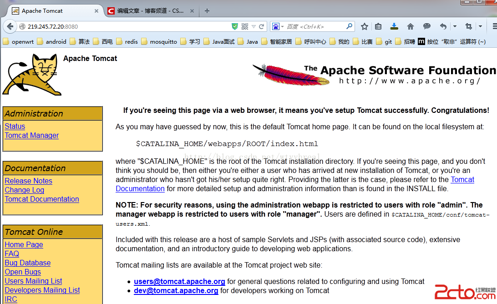Show bookmarks list icon in toolbar
This screenshot has width=497, height=304.
378,27
